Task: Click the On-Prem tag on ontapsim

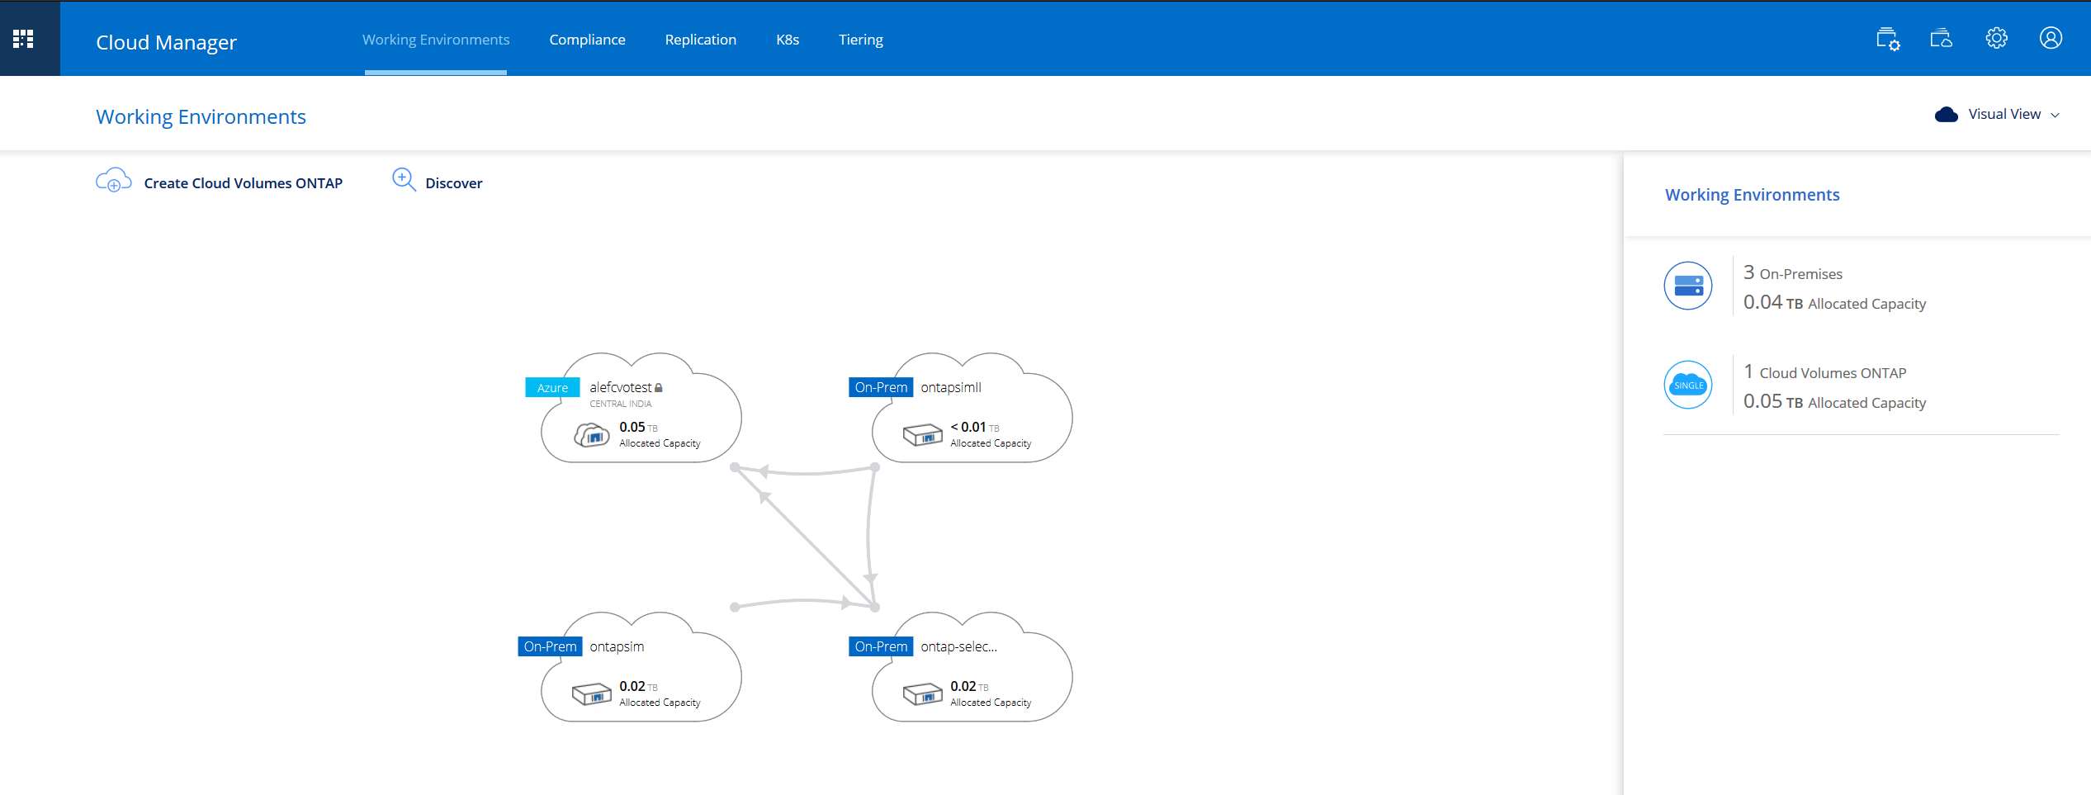Action: 550,646
